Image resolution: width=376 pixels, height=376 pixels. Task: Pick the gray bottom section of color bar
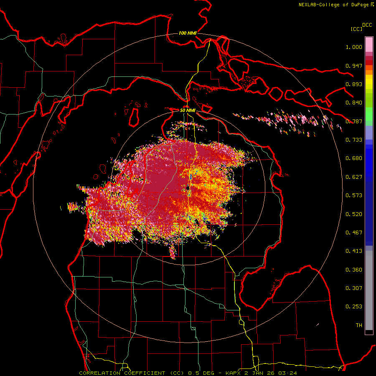point(369,290)
